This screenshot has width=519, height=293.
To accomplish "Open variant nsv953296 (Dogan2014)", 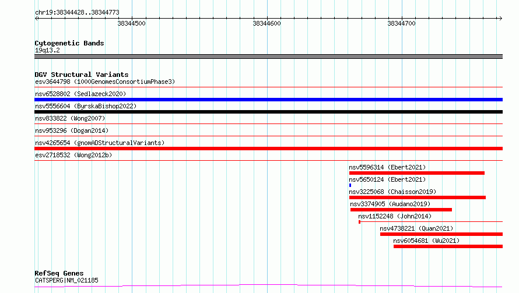I will tap(72, 130).
